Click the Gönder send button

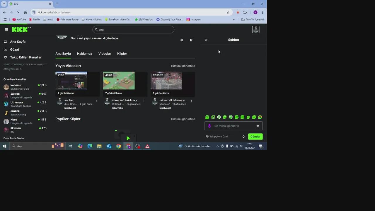(x=255, y=137)
